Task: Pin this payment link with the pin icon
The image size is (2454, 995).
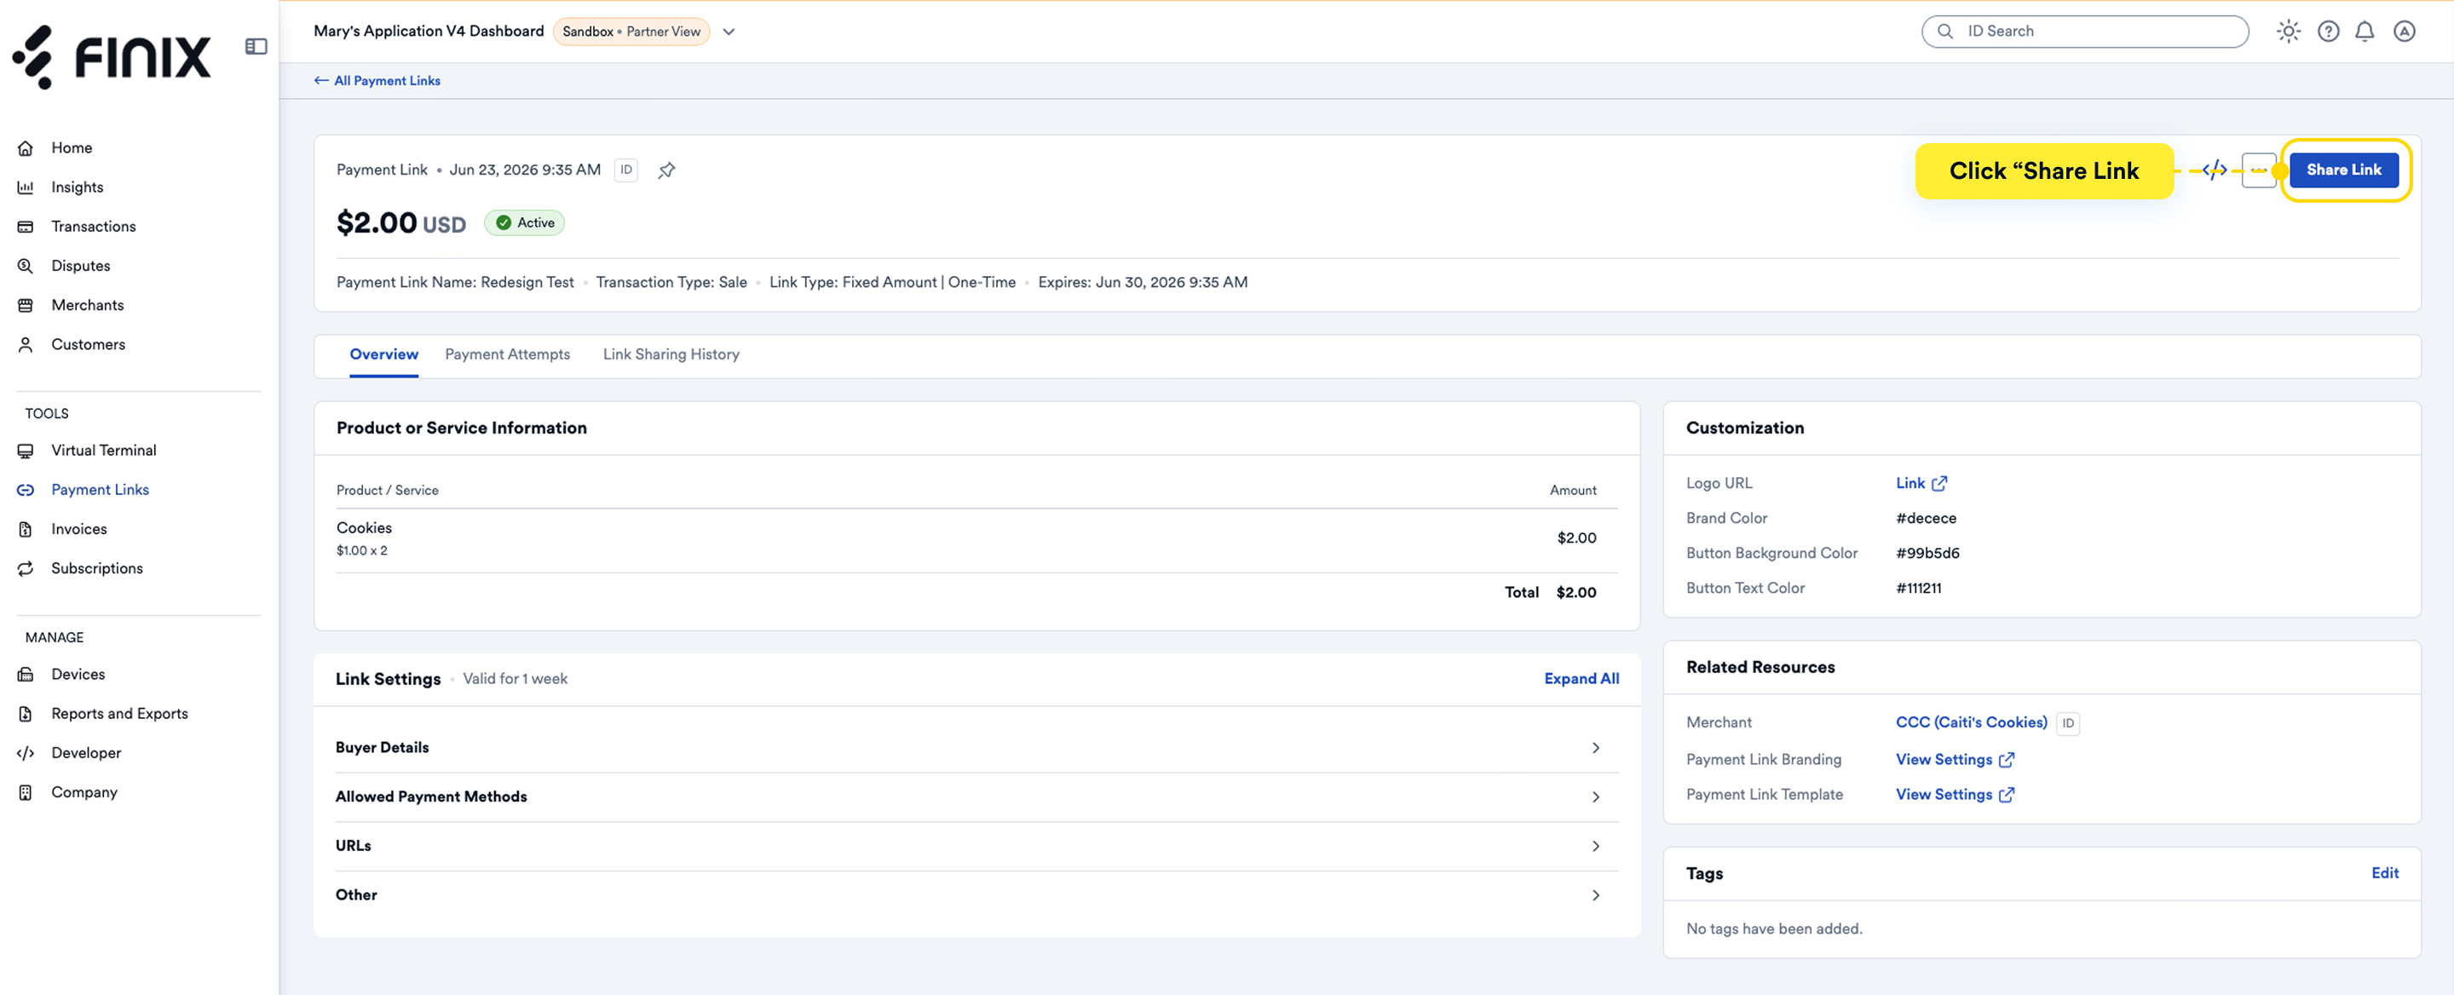Action: click(667, 170)
